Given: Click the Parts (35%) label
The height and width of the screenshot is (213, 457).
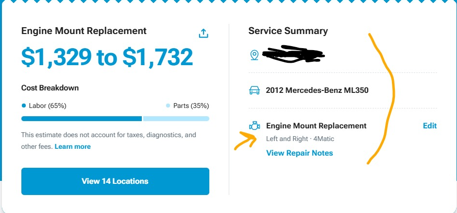Looking at the screenshot, I should click(191, 106).
